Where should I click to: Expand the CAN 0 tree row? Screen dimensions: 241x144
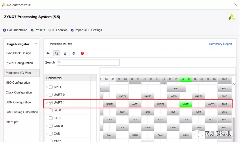pyautogui.click(x=47, y=126)
